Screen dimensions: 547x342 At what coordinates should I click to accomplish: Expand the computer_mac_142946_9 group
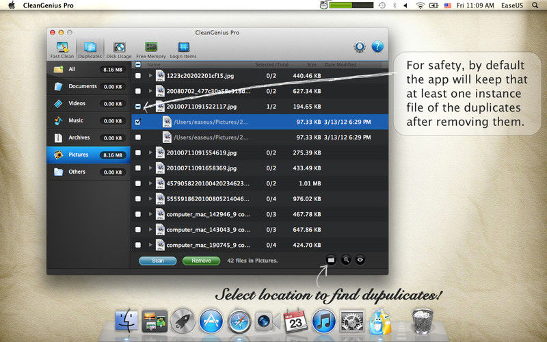(150, 213)
